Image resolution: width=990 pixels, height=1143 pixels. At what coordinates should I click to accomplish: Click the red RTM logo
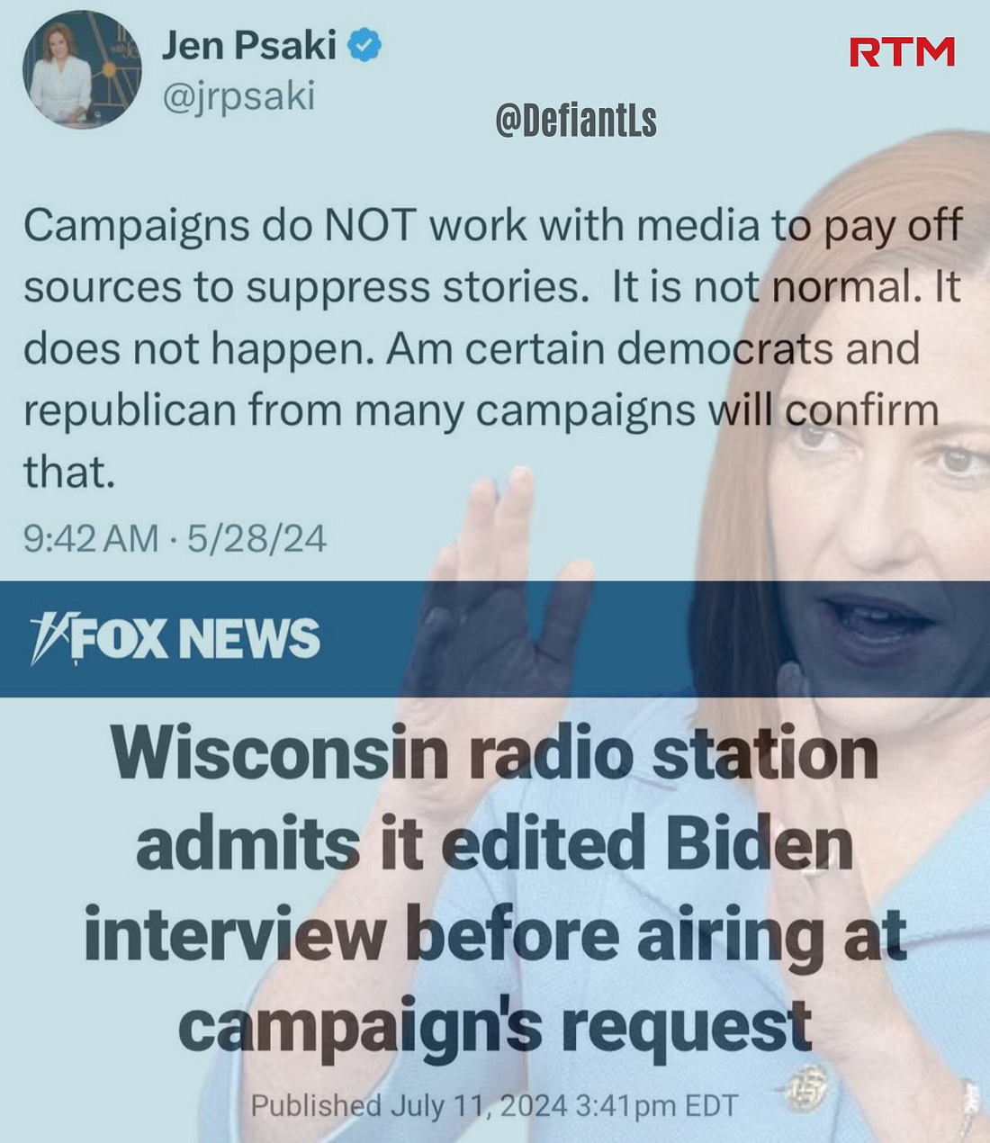point(903,52)
